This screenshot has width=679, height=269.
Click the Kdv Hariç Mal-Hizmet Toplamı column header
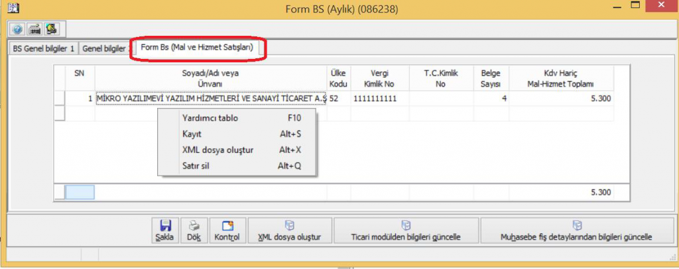click(561, 79)
